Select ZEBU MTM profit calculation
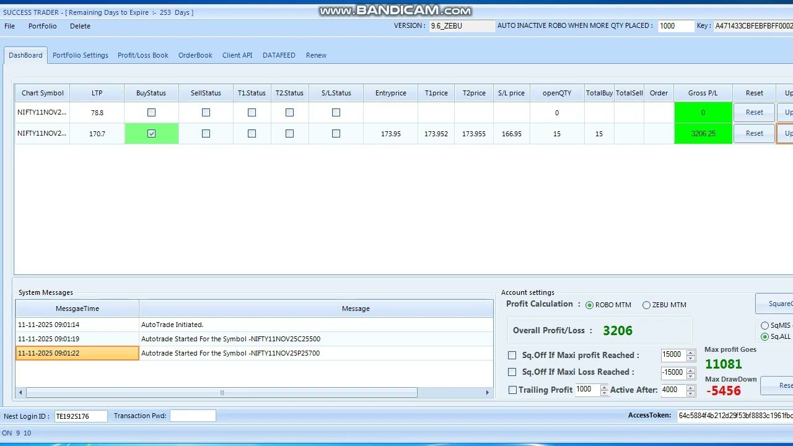This screenshot has height=446, width=793. click(646, 305)
